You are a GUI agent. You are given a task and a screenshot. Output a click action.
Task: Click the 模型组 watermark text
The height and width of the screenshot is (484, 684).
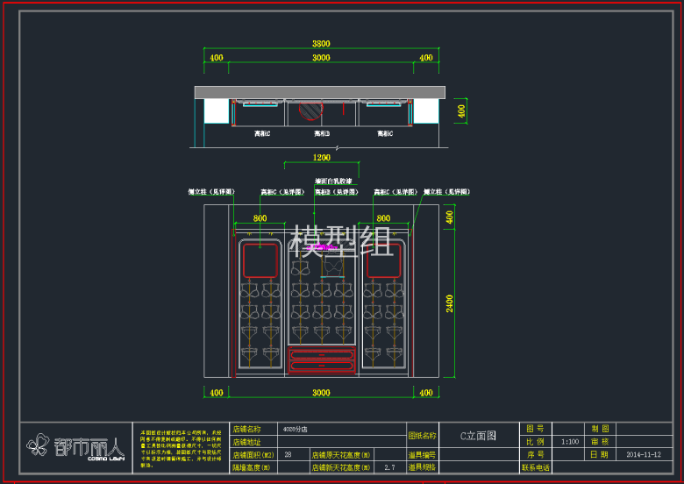[341, 241]
